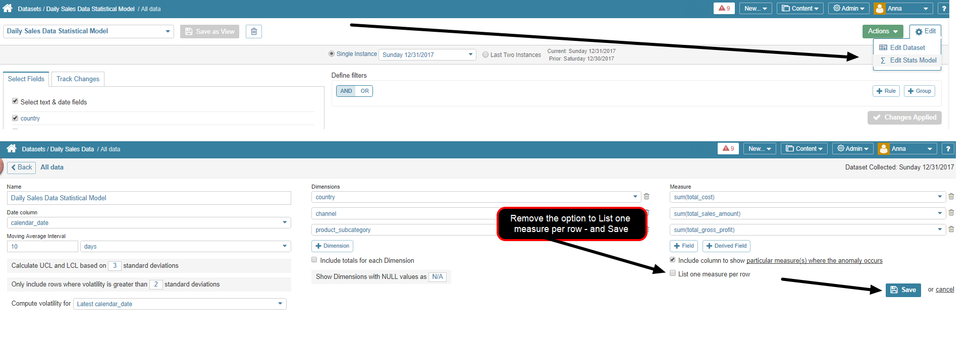This screenshot has width=968, height=345.
Task: Delete the country dimension with trash icon
Action: click(647, 196)
